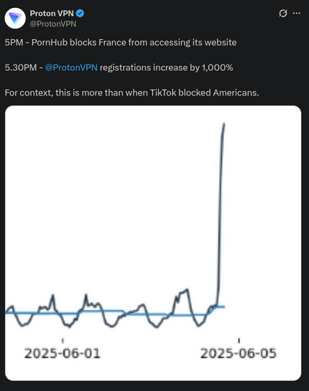The height and width of the screenshot is (391, 309).
Task: Click the blue verified badge
Action: tap(80, 13)
